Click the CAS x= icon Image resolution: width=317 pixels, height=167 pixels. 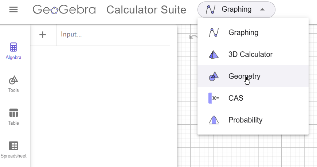coord(214,98)
